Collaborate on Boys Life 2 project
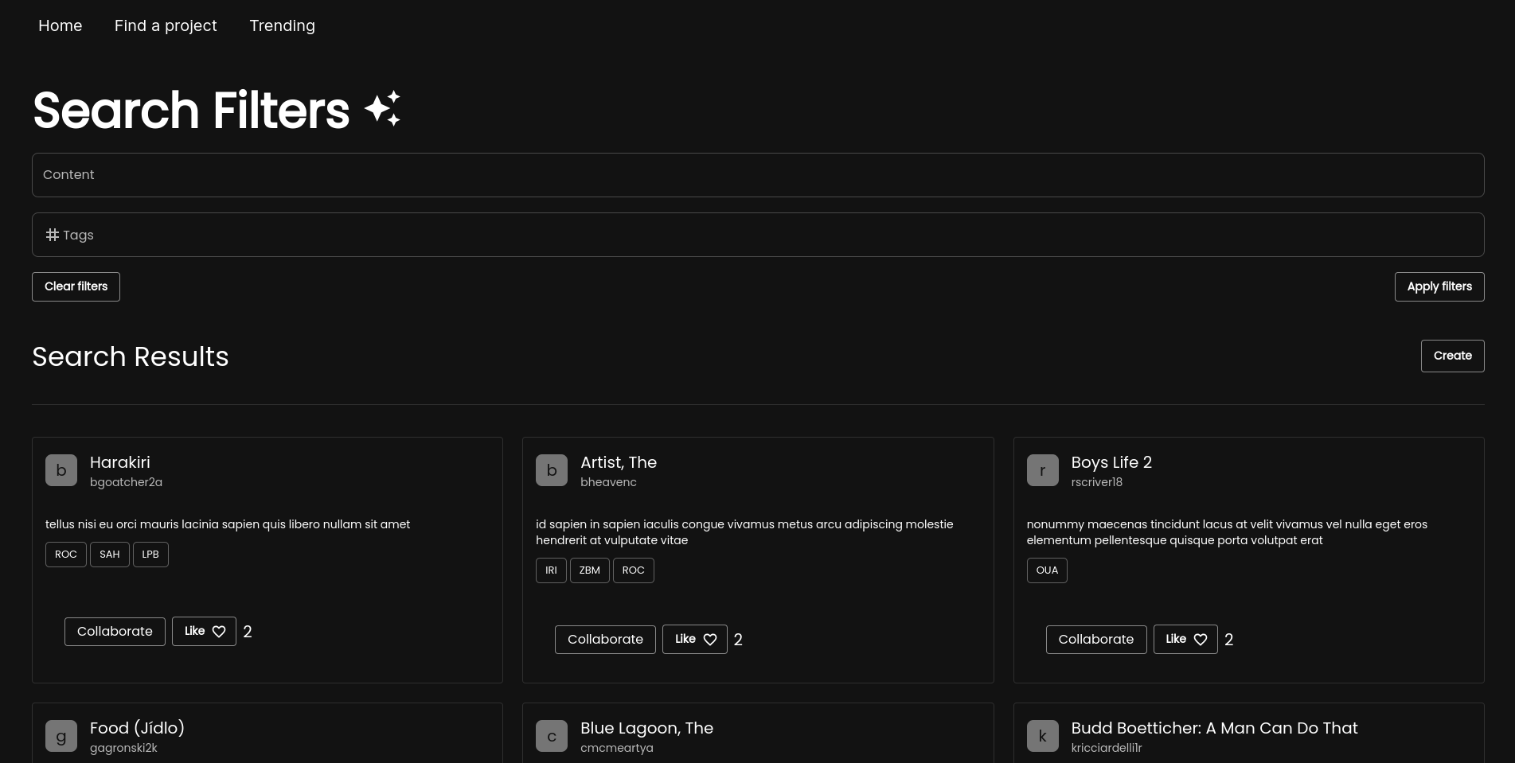Viewport: 1515px width, 763px height. pyautogui.click(x=1096, y=640)
